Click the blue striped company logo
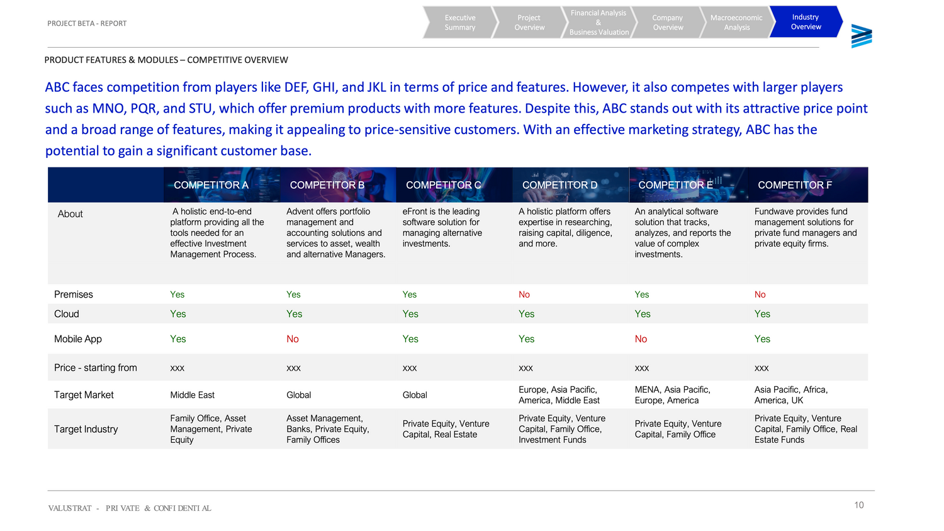The image size is (944, 531). 861,36
